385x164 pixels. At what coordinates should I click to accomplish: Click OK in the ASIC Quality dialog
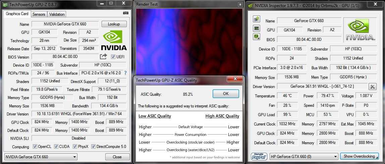tap(226, 94)
